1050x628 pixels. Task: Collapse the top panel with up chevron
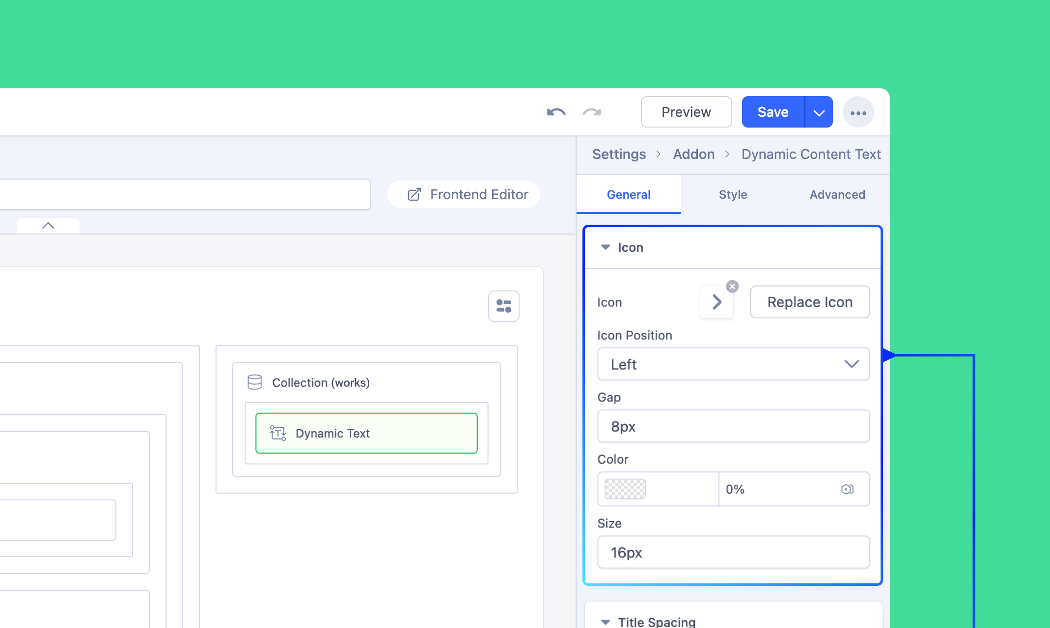(x=48, y=226)
